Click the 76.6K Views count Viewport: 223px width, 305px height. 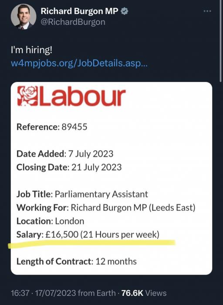(144, 293)
